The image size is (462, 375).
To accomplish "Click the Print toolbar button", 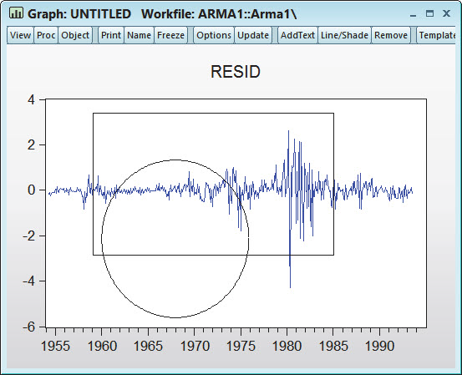I will click(111, 35).
